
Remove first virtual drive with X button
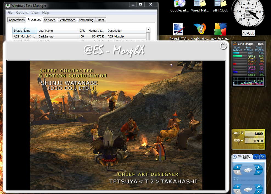pos(258,172)
